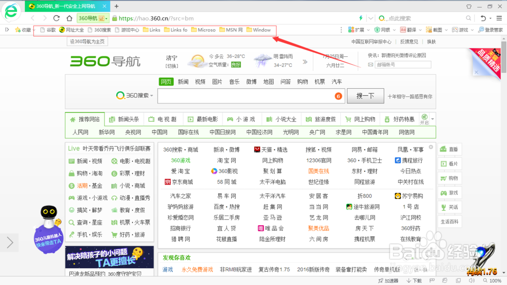Open the 谷歌 bookmark

click(48, 30)
